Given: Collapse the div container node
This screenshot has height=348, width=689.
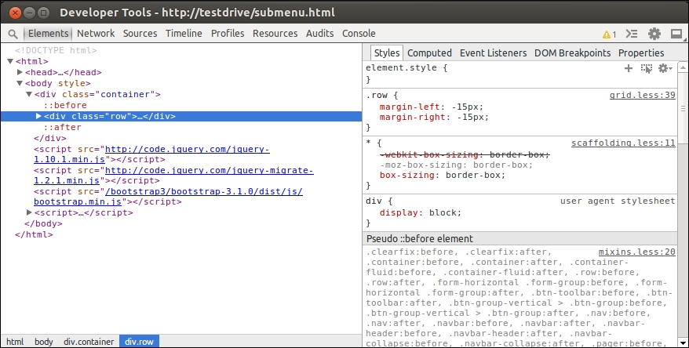Looking at the screenshot, I should point(29,94).
